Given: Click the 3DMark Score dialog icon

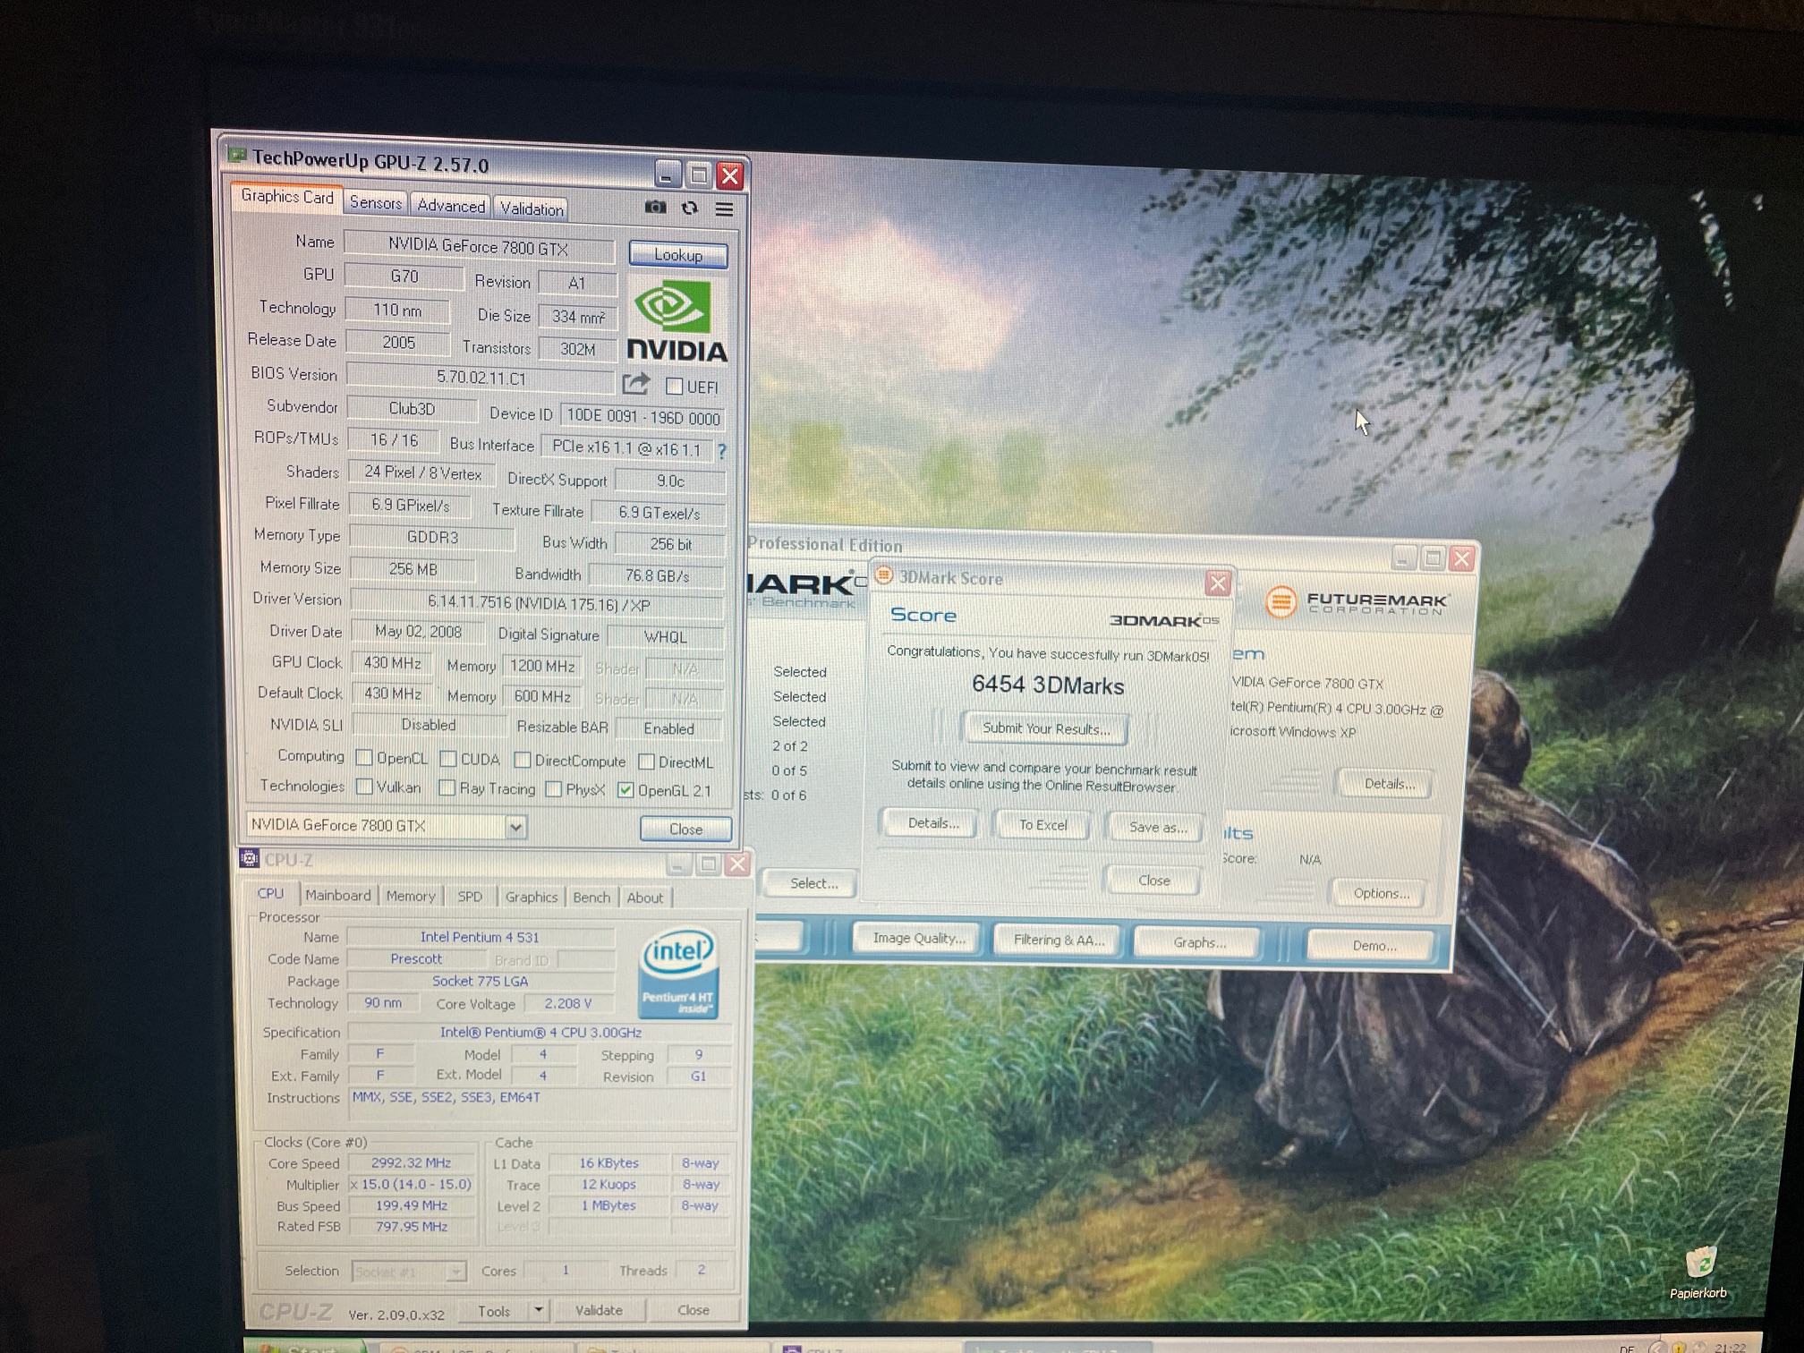Looking at the screenshot, I should click(x=883, y=575).
